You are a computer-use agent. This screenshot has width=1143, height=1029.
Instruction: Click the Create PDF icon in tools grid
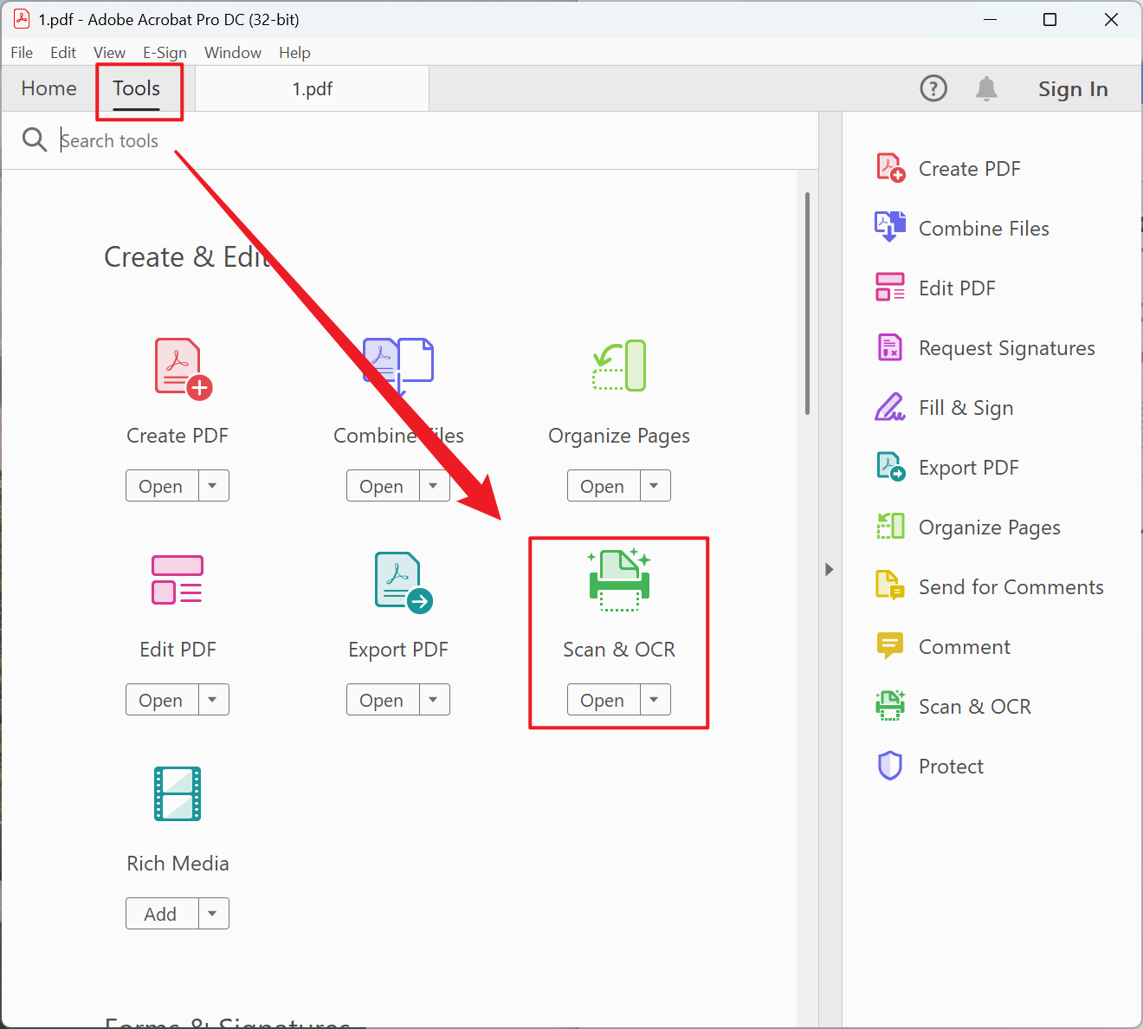[x=182, y=368]
